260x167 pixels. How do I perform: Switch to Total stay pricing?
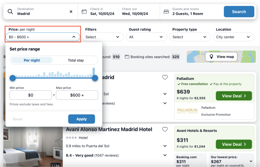[76, 60]
